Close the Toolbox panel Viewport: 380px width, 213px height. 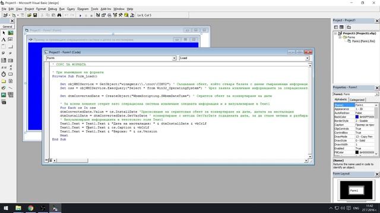point(12,21)
